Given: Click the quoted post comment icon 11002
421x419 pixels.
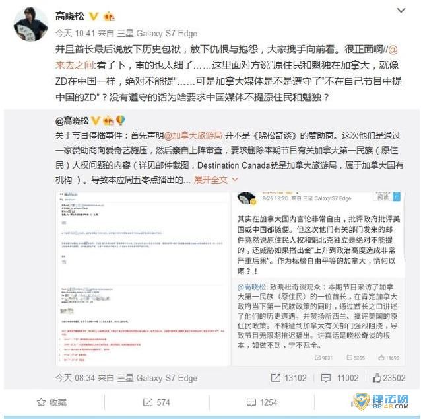Looking at the screenshot, I should click(x=340, y=378).
